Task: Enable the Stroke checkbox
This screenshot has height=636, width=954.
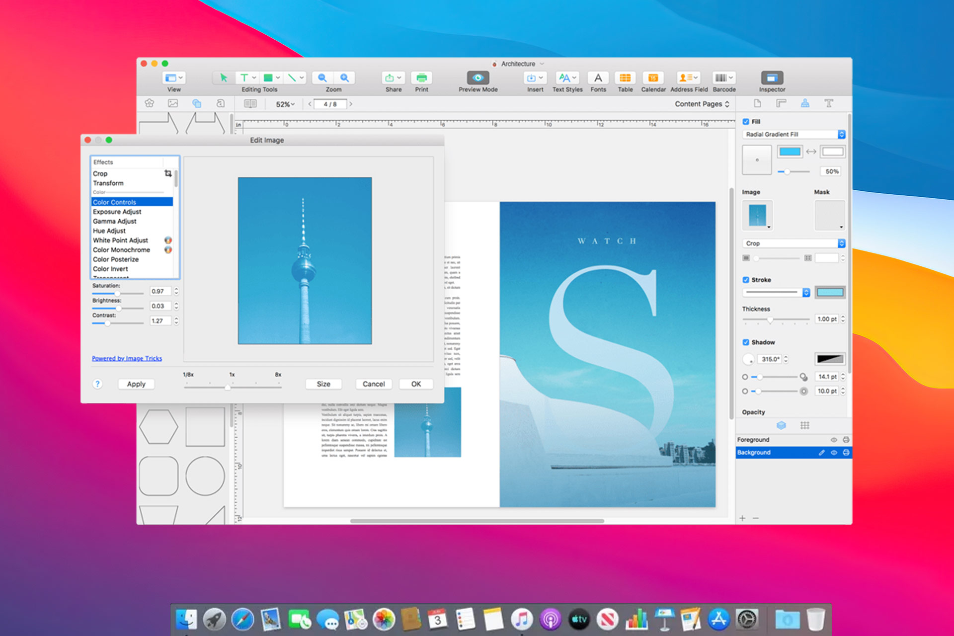Action: [x=746, y=280]
